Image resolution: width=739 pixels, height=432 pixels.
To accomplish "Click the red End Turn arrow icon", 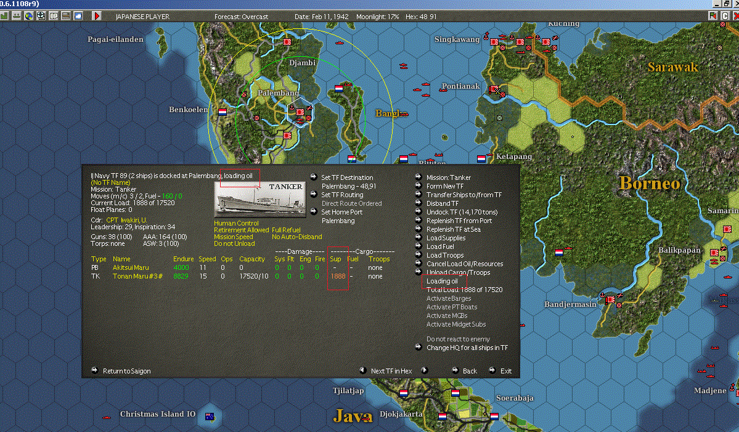I will 97,16.
